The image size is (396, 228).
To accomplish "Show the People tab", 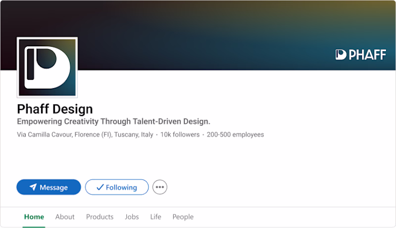I will (x=183, y=217).
